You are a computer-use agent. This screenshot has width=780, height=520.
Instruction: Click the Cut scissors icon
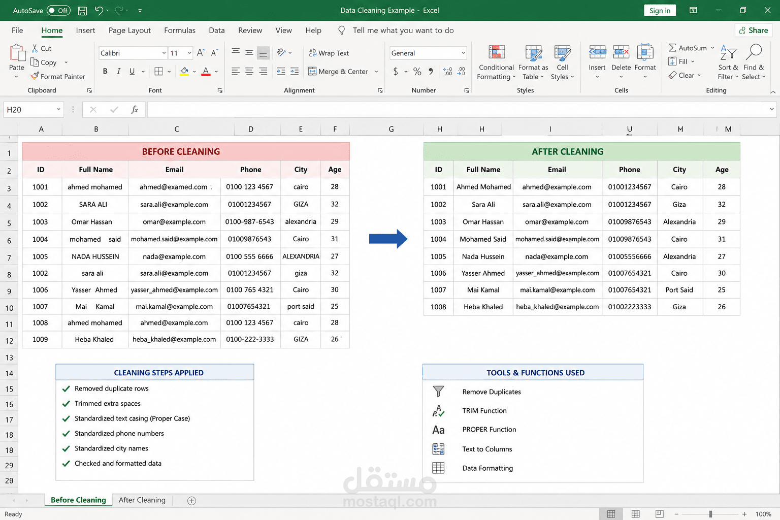point(35,48)
